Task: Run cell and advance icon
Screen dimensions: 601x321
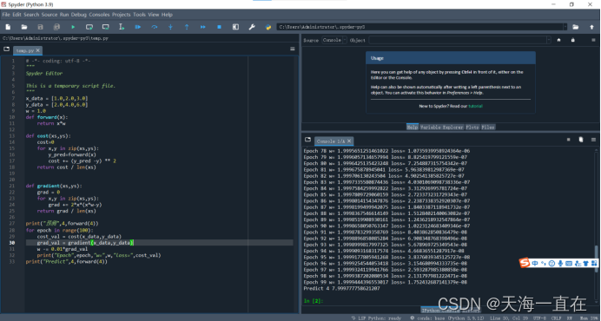Action: [x=105, y=27]
